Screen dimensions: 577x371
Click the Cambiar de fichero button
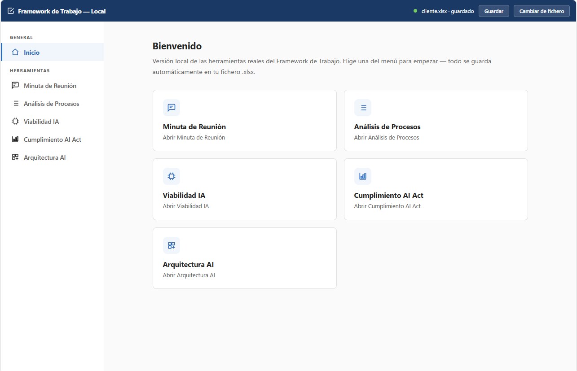(x=542, y=11)
